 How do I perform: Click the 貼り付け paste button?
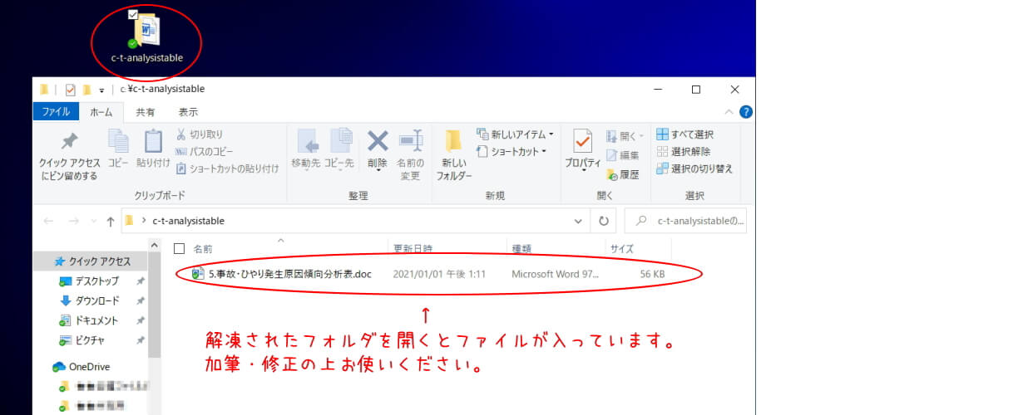(153, 149)
